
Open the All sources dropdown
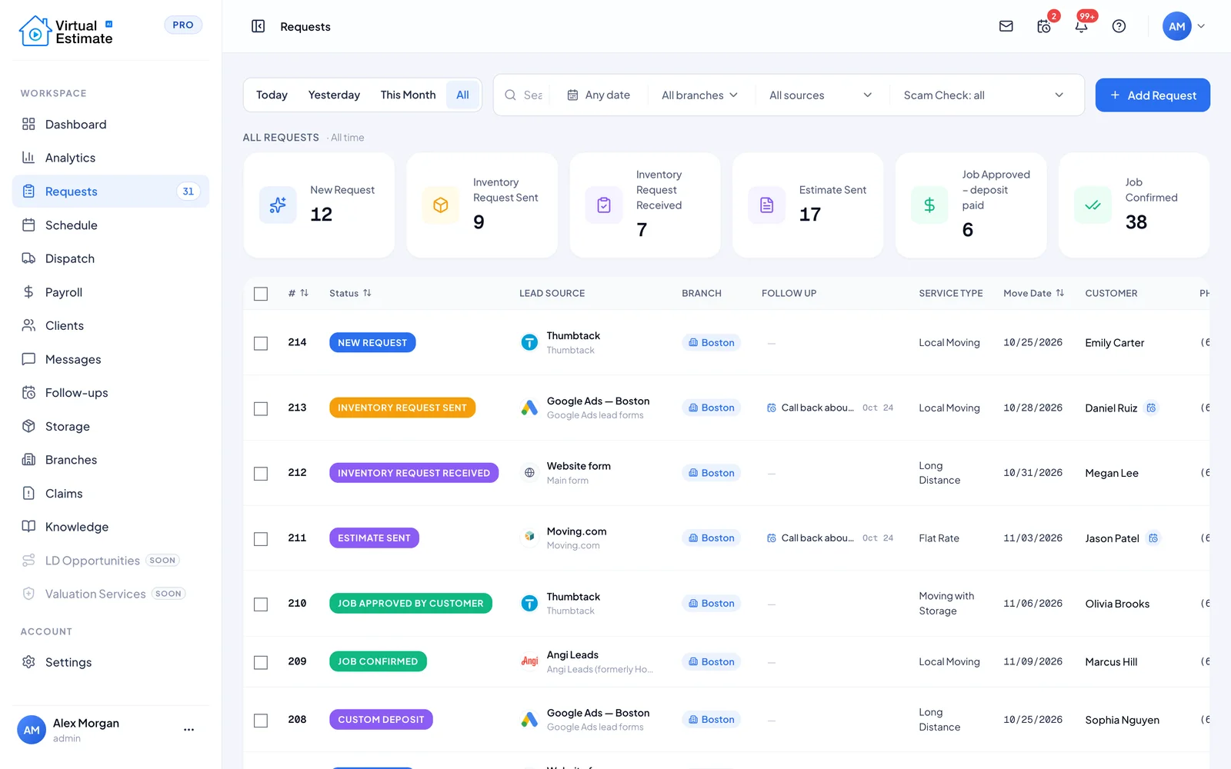coord(821,95)
